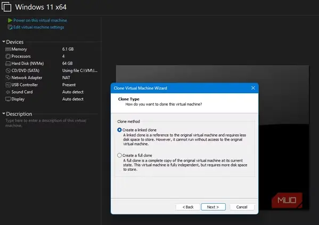Select the USB Controller label
Image resolution: width=319 pixels, height=225 pixels.
coord(24,85)
